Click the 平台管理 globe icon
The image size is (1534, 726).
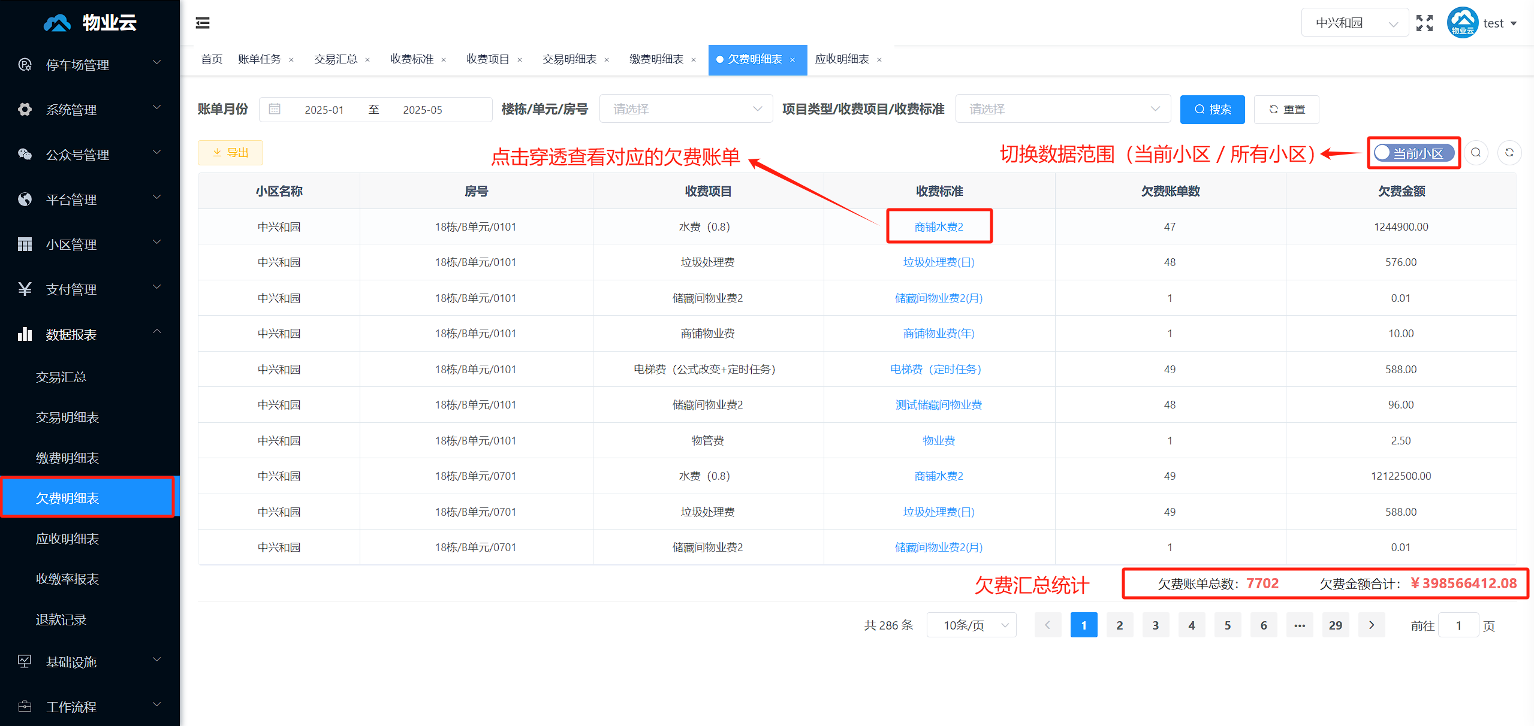[x=25, y=199]
